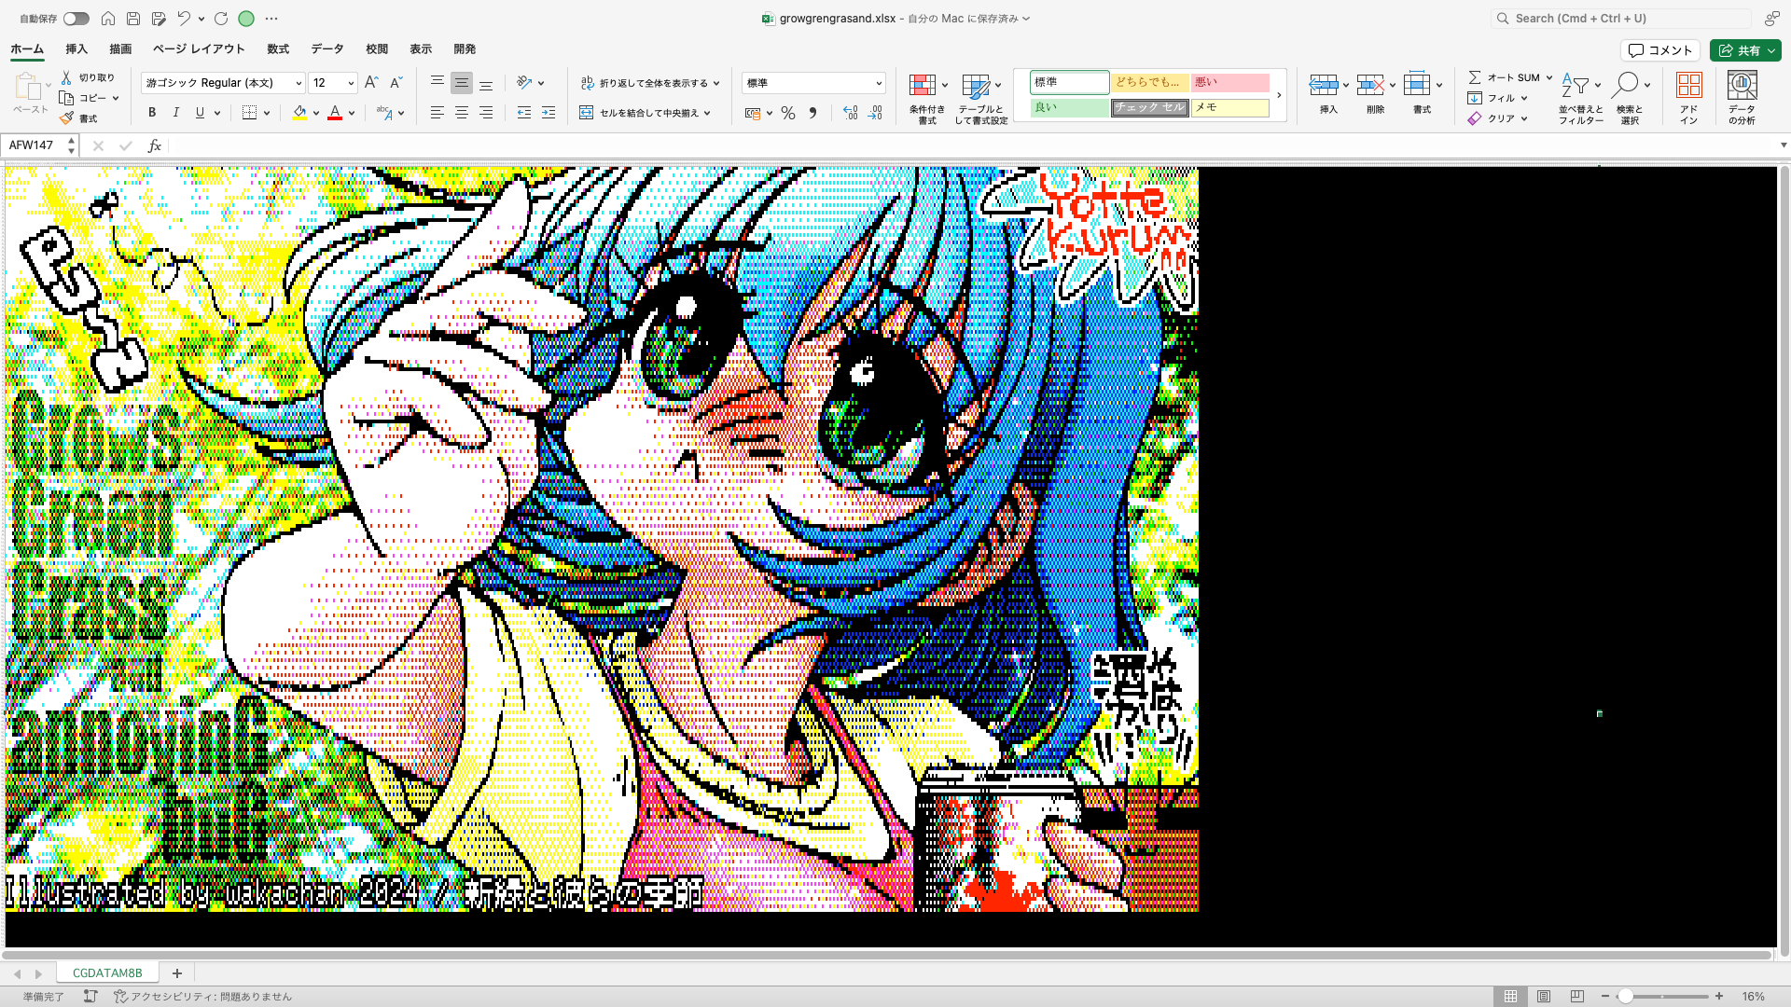The height and width of the screenshot is (1007, 1791).
Task: Apply the Bad cell style
Action: (x=1229, y=82)
